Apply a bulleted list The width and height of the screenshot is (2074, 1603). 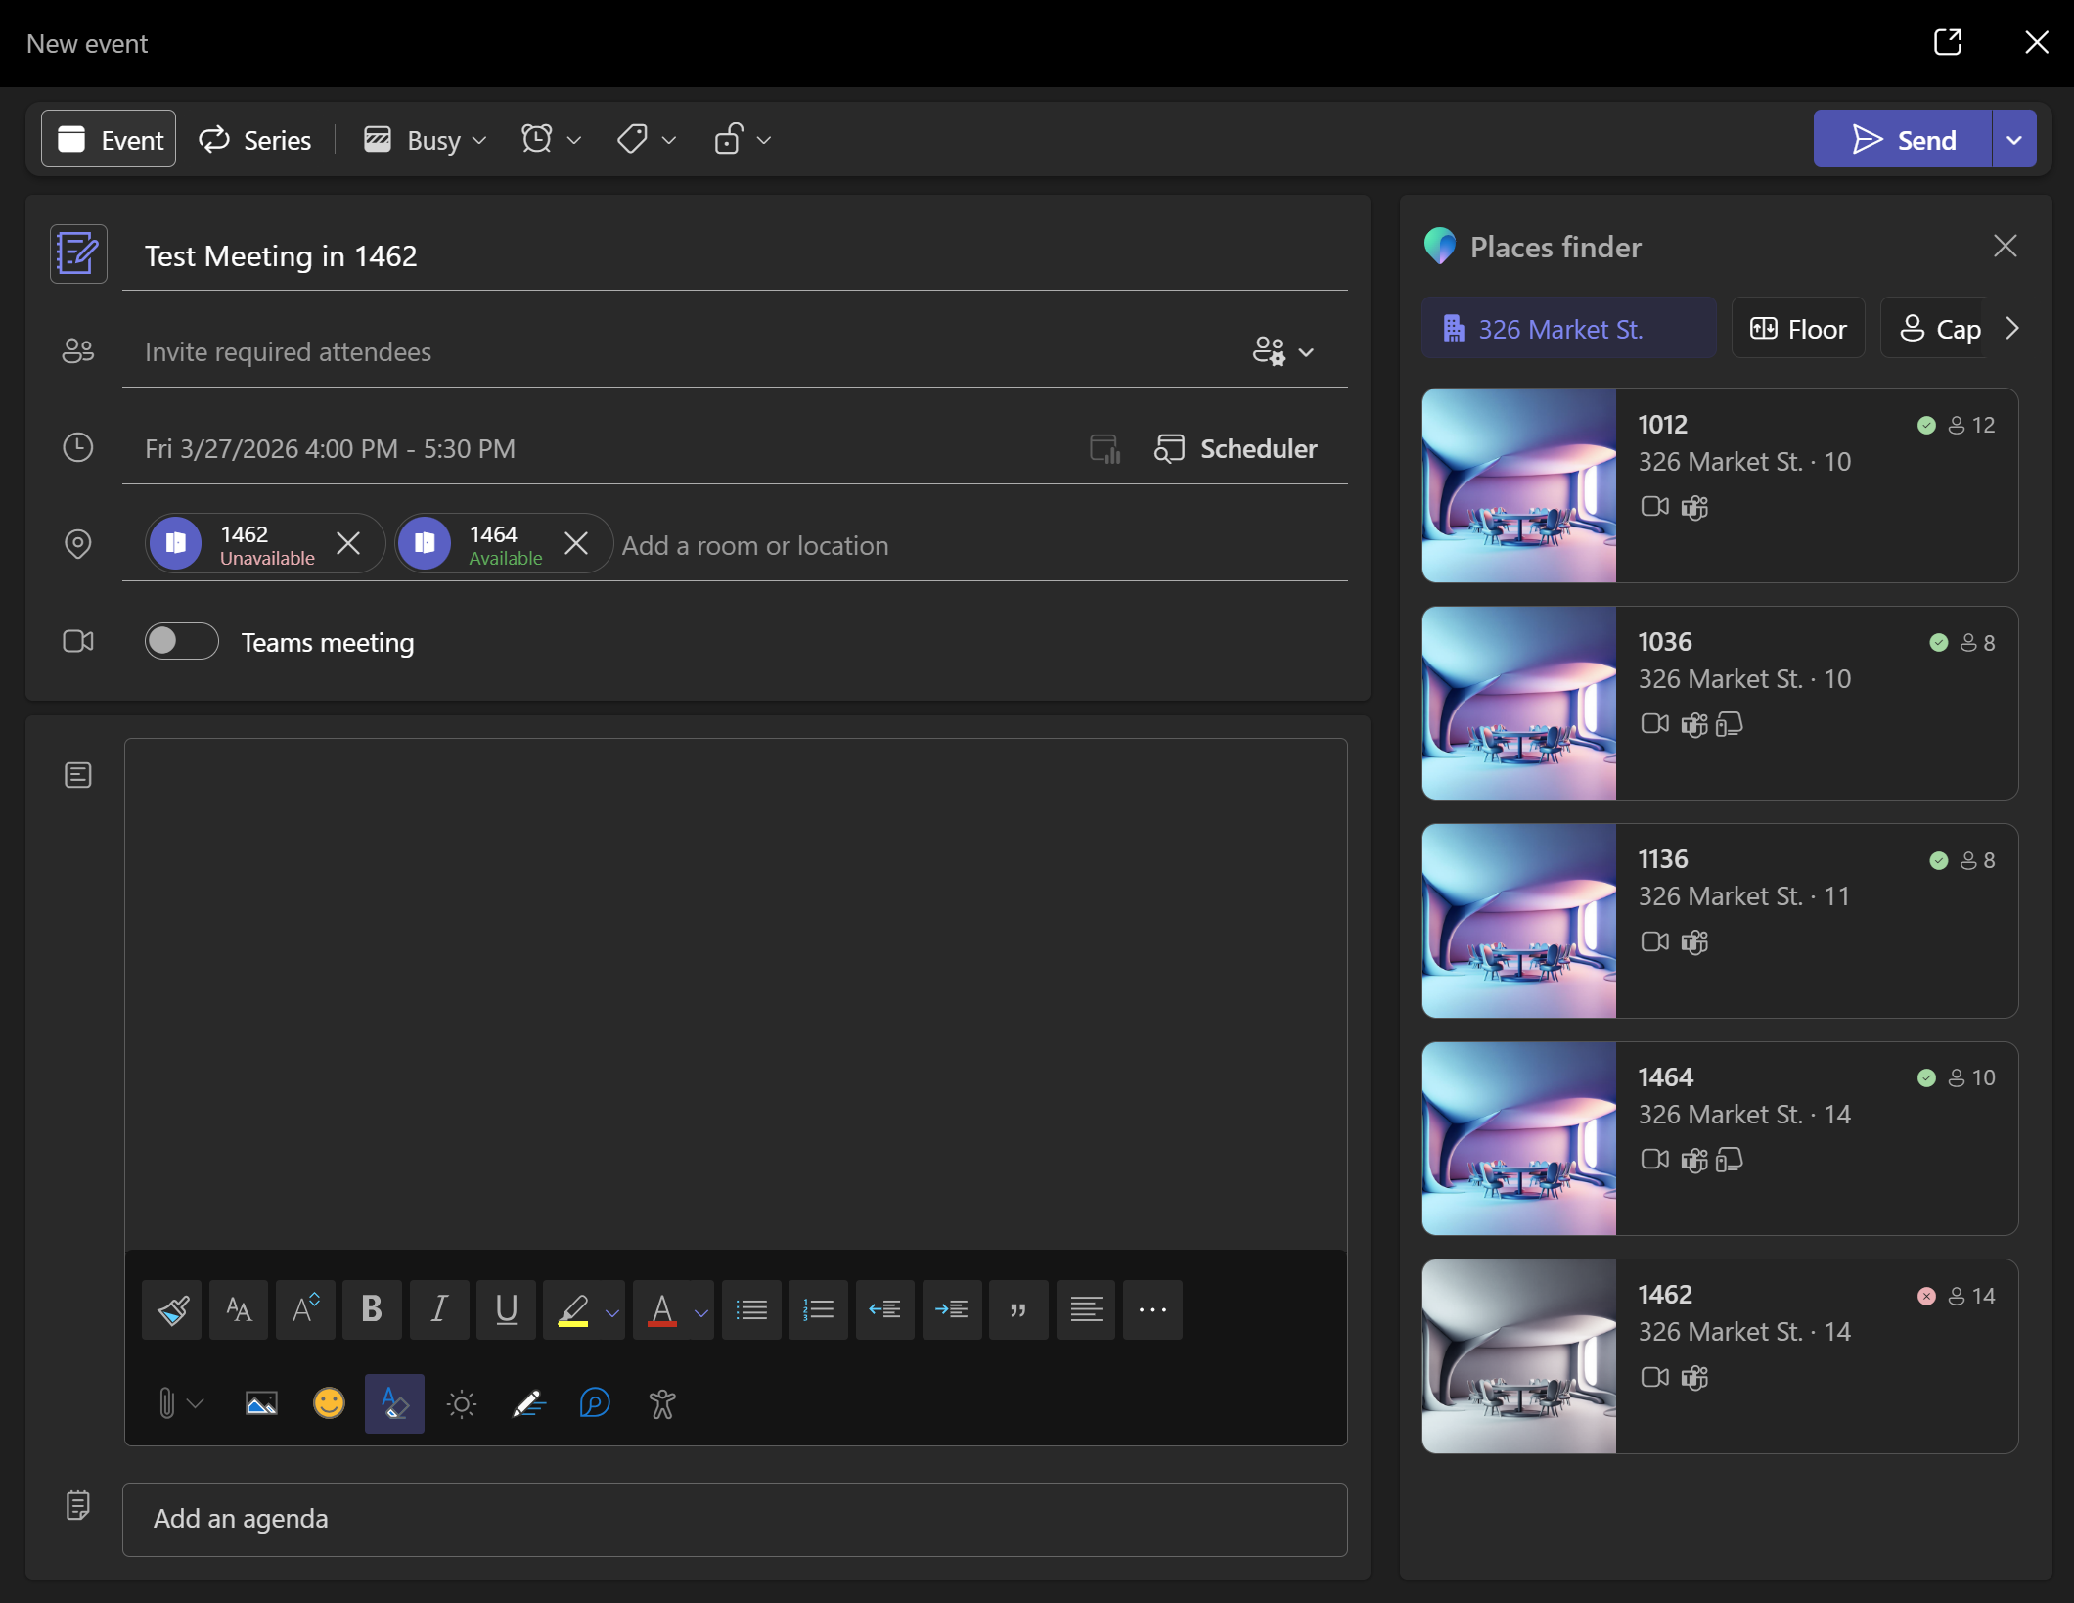[x=751, y=1309]
